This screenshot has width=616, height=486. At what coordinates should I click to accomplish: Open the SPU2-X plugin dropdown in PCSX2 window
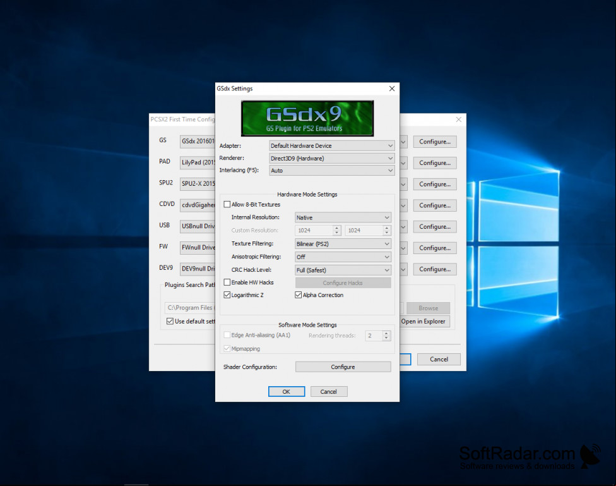pyautogui.click(x=403, y=184)
